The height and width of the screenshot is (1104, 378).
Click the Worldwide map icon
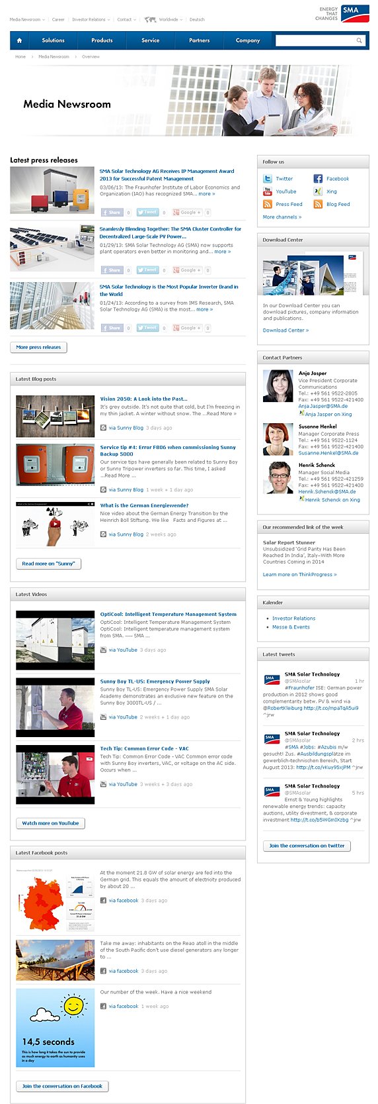click(x=150, y=20)
